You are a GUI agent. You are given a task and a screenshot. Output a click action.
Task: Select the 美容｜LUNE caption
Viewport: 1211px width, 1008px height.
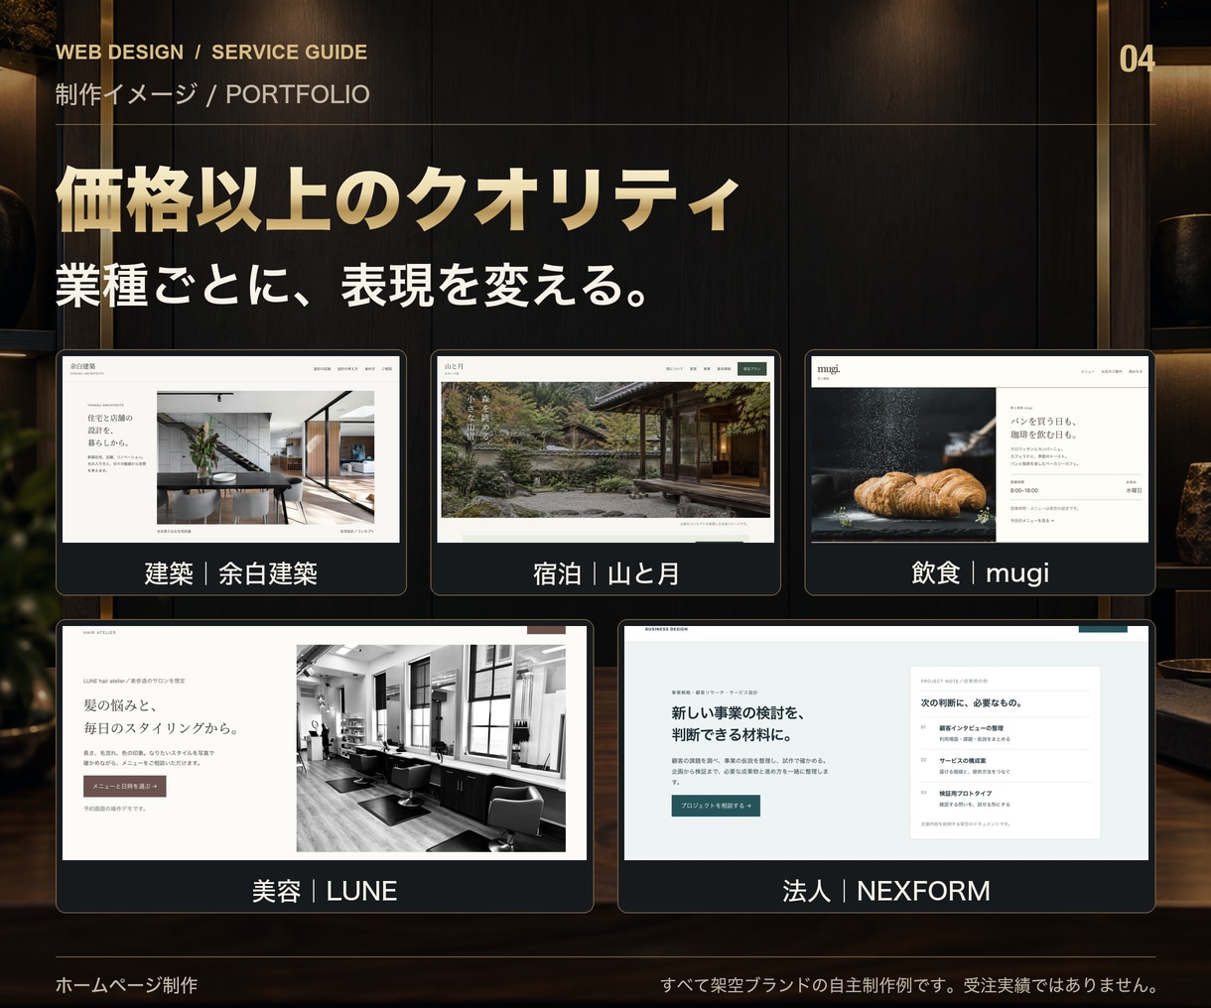click(x=325, y=891)
